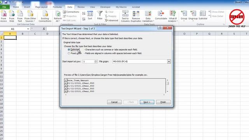Viewport: 249px width, 140px height.
Task: Open workbook Connections
Action: 71,12
